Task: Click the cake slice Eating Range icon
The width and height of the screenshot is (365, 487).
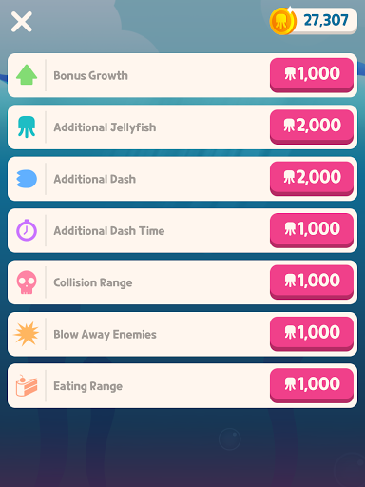Action: point(27,385)
